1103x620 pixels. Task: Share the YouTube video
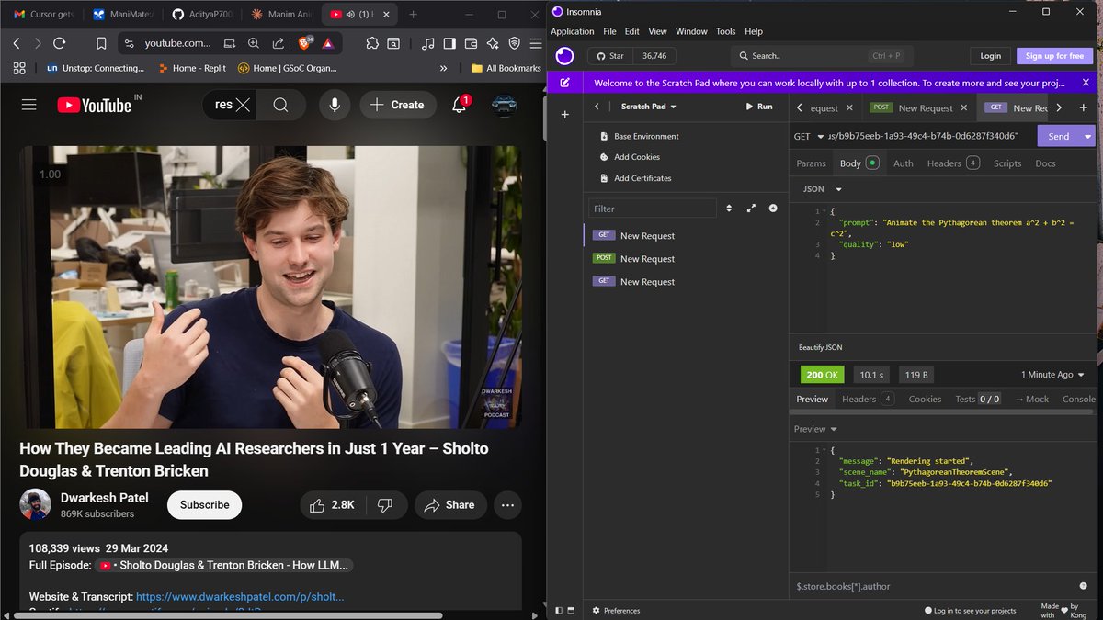coord(449,504)
